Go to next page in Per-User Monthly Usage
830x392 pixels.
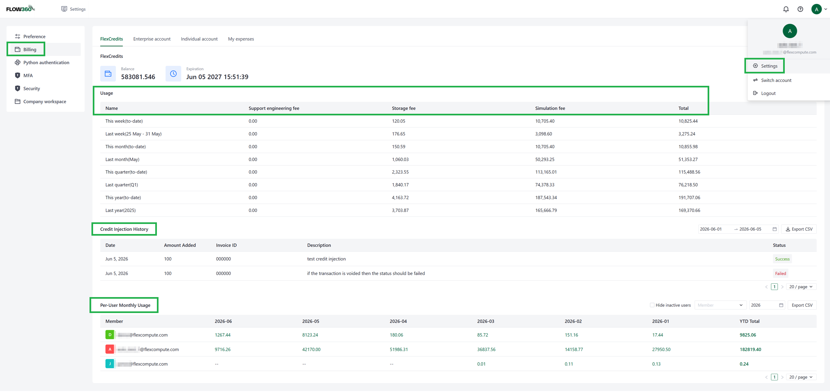point(782,377)
